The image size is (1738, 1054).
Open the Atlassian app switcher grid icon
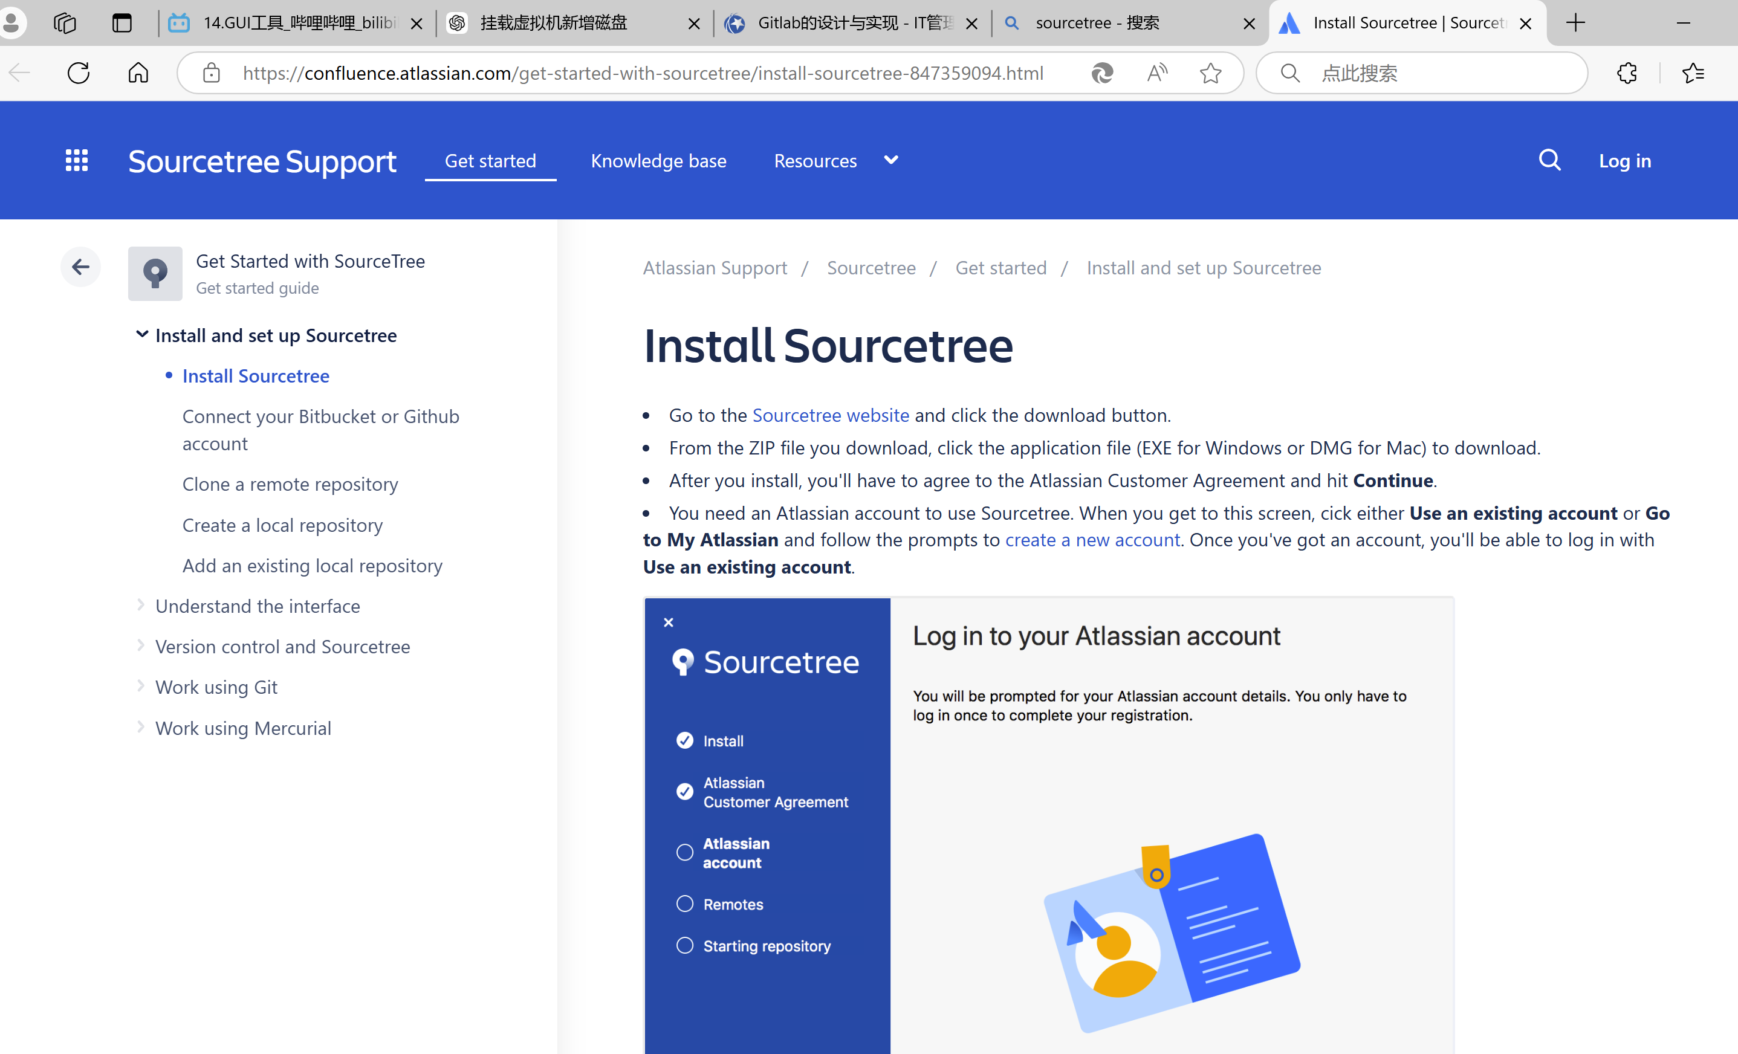(76, 160)
